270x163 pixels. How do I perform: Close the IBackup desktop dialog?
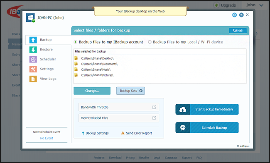(247, 14)
